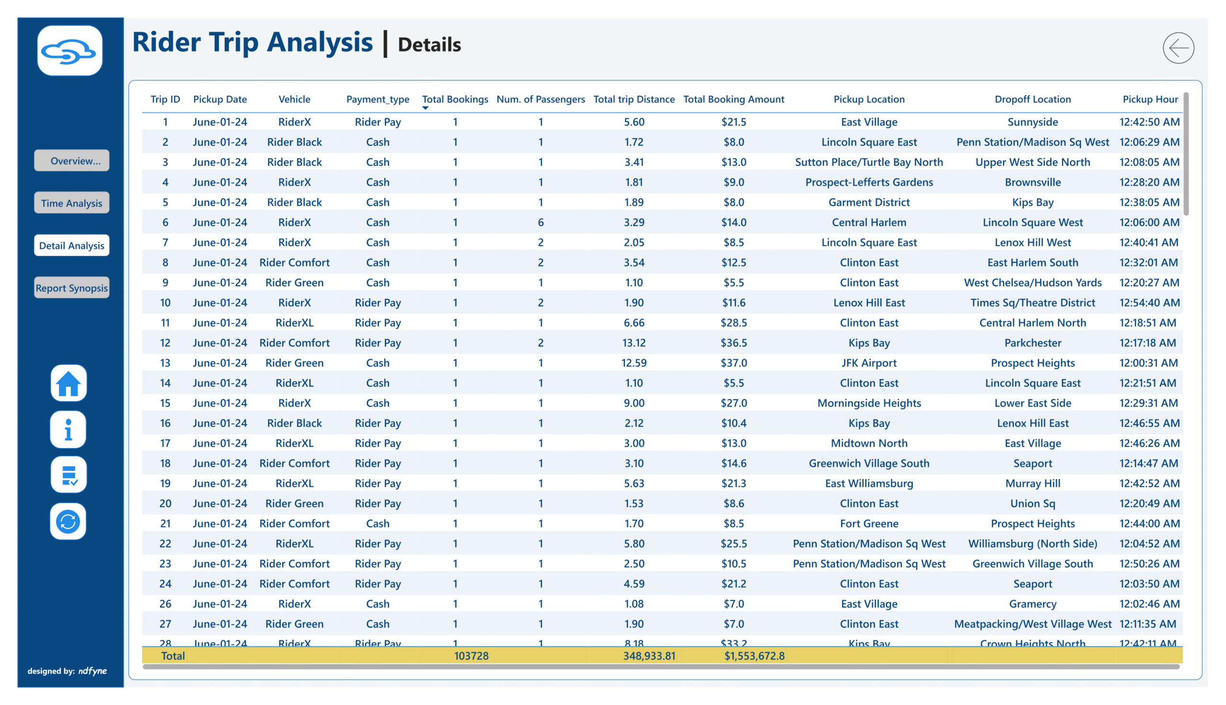Click 'Sutton Place/Turtle Bay North' pickup cell
This screenshot has height=705, width=1226.
[869, 162]
